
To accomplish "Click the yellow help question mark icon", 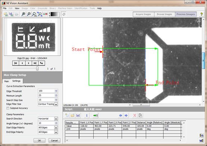I will tap(201, 14).
